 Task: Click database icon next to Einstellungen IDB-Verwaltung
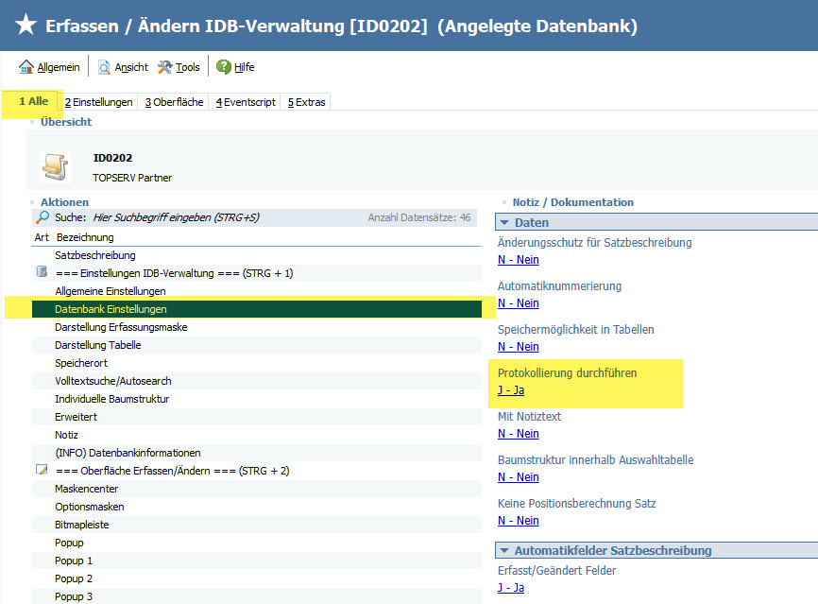coord(42,273)
